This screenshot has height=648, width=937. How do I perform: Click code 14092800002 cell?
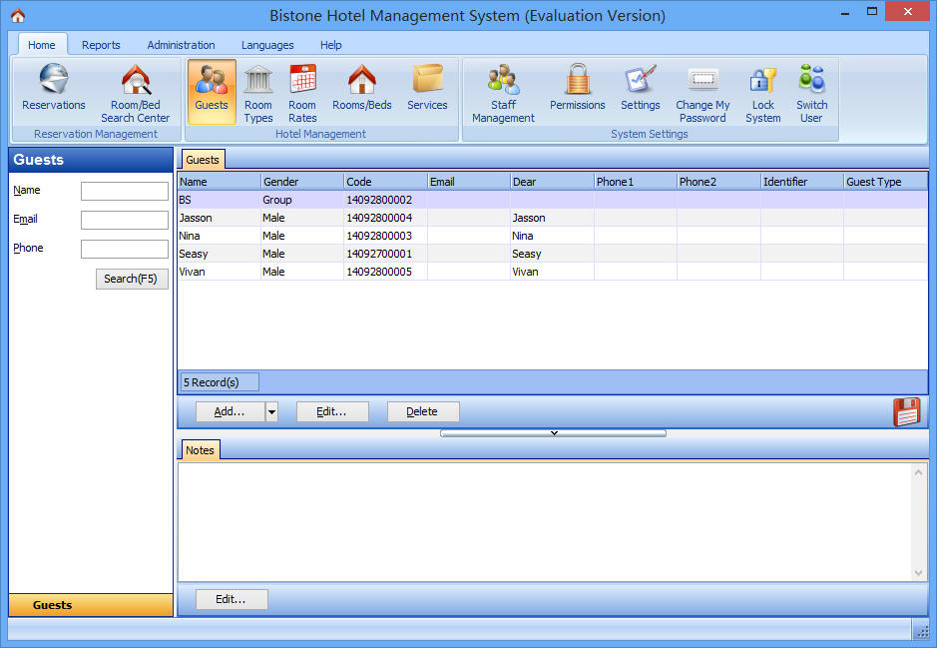click(x=385, y=200)
